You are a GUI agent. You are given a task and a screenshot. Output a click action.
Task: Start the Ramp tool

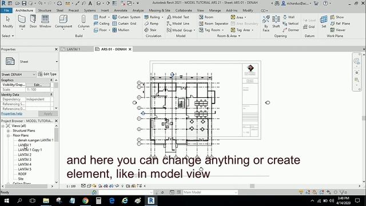coord(151,23)
